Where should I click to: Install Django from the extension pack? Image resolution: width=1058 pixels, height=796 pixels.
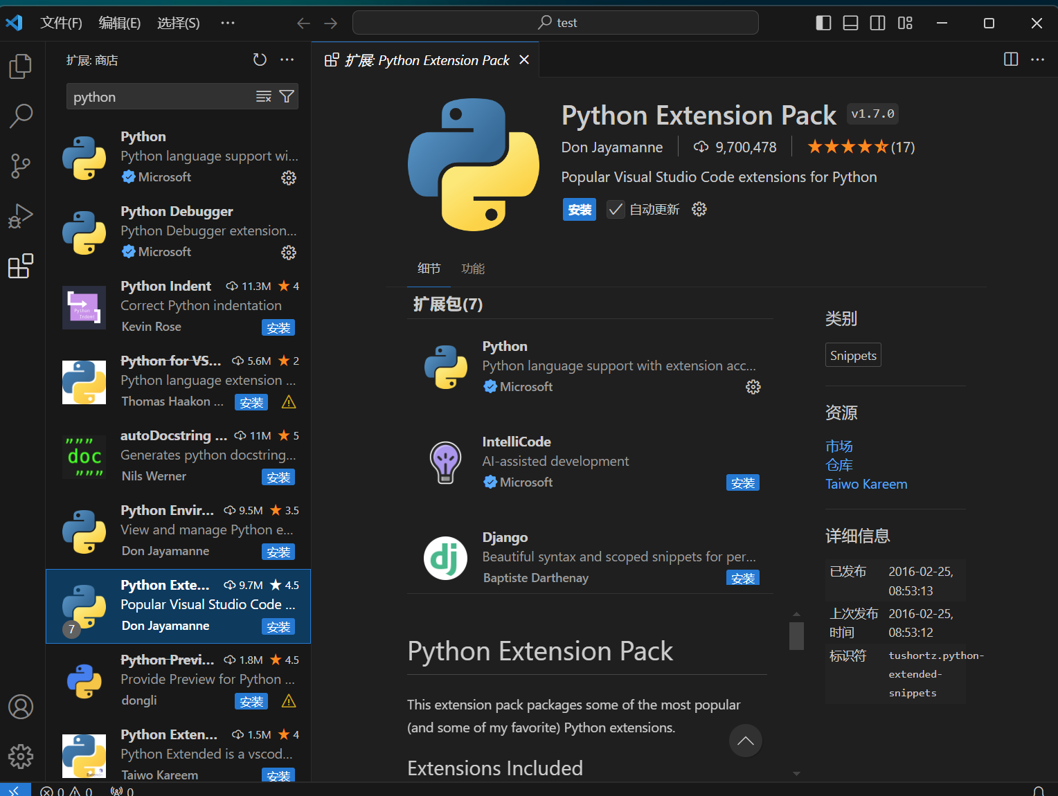[x=743, y=577]
